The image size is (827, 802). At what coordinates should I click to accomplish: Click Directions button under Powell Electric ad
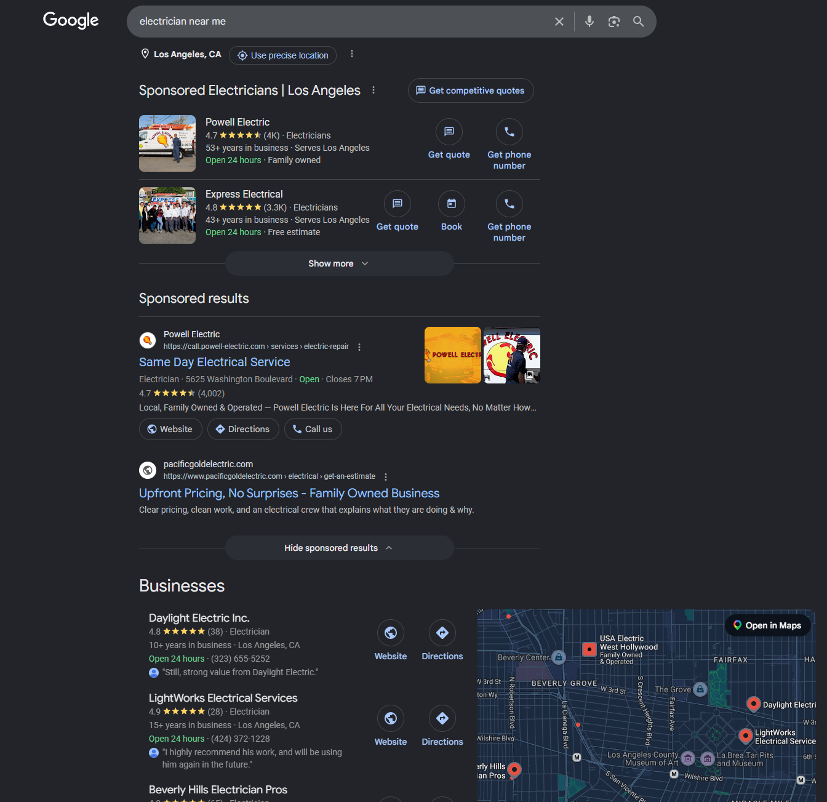pyautogui.click(x=243, y=429)
